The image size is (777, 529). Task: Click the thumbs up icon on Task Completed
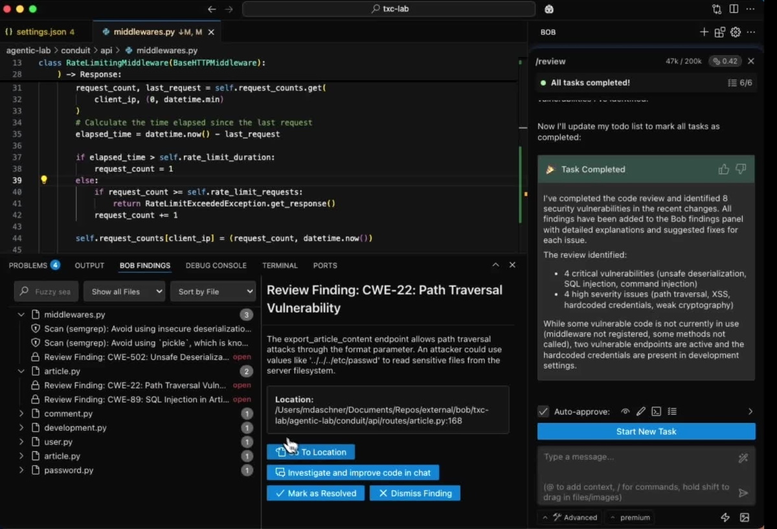point(723,170)
